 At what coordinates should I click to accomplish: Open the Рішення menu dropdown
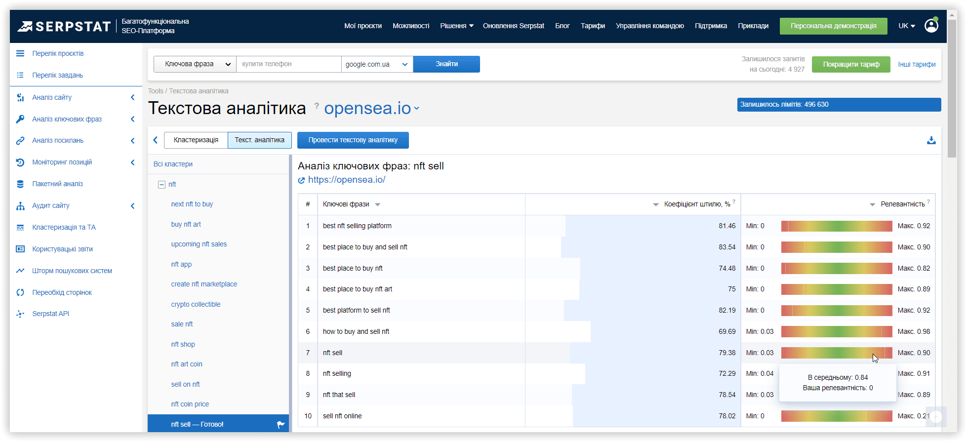tap(457, 26)
